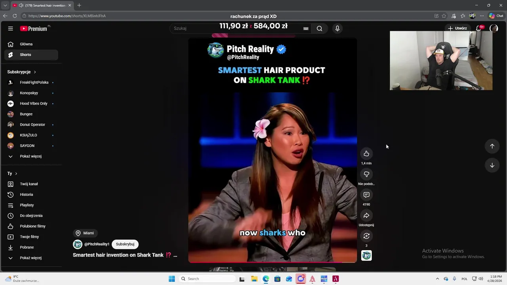Viewport: 507px width, 285px height.
Task: Open the Donut Operator channel
Action: click(x=31, y=125)
